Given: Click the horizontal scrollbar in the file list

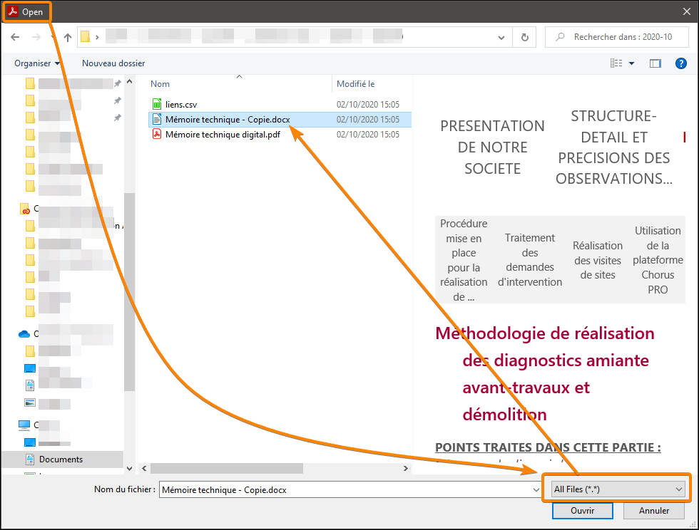Looking at the screenshot, I should click(x=227, y=468).
